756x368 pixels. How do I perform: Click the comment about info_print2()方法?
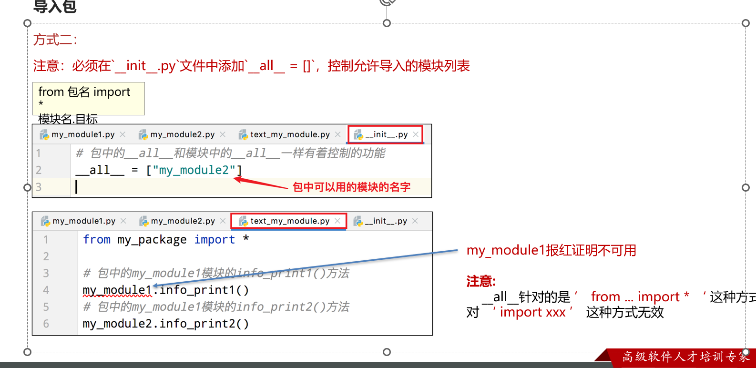(x=216, y=307)
